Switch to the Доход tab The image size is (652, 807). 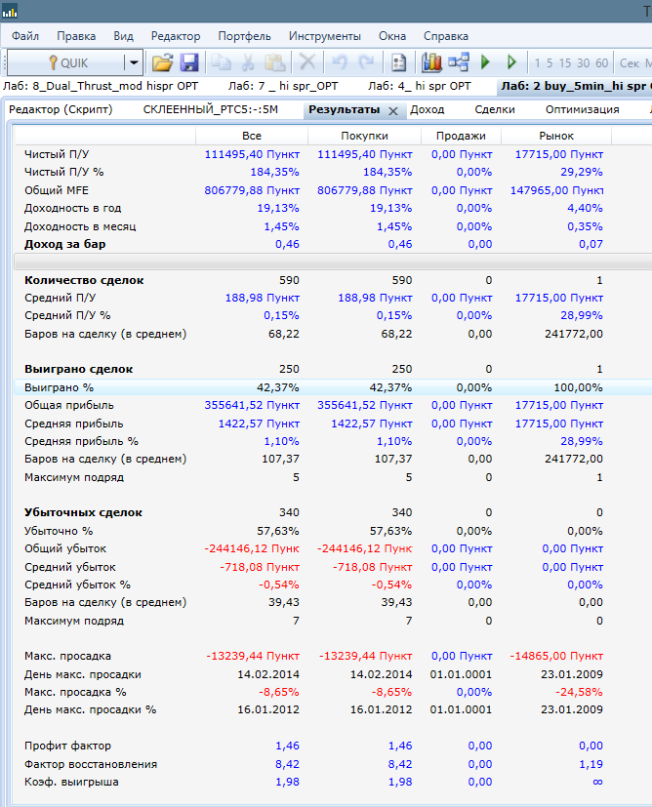[x=428, y=109]
